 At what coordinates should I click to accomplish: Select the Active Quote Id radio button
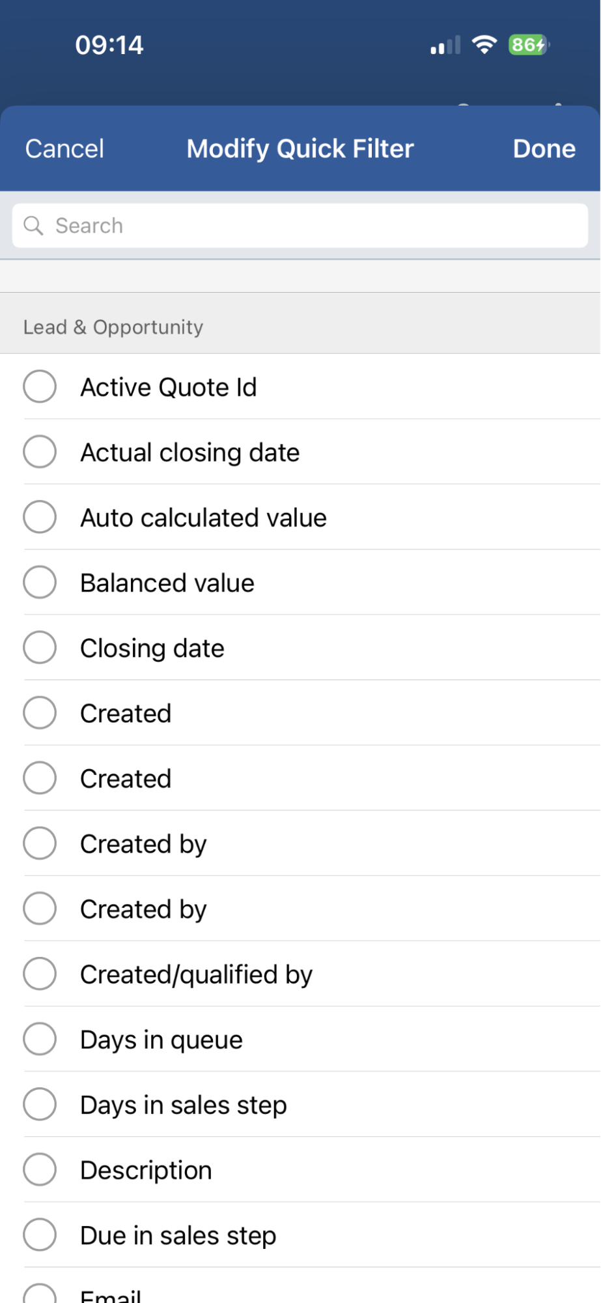coord(40,387)
